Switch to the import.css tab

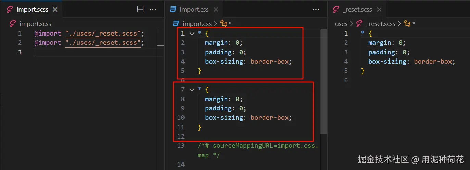pos(194,10)
